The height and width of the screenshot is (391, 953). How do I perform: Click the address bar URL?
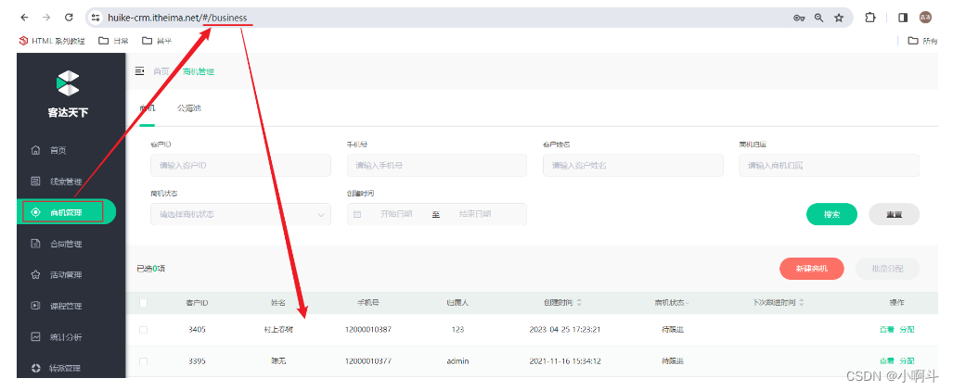(177, 19)
